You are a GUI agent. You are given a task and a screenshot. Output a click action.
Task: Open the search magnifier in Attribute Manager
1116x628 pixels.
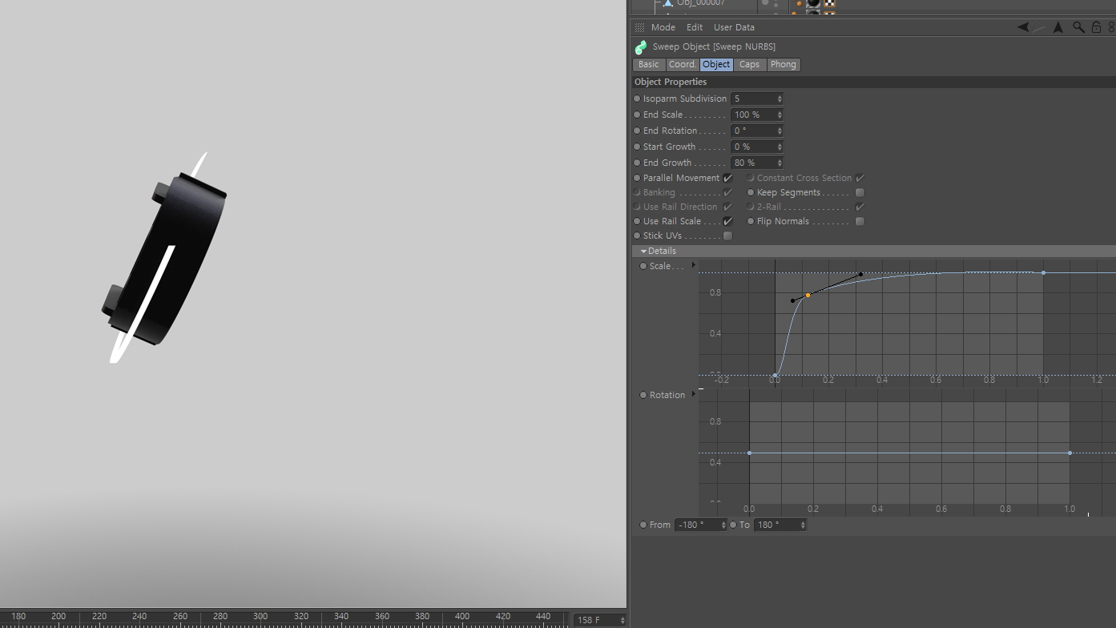(x=1078, y=27)
